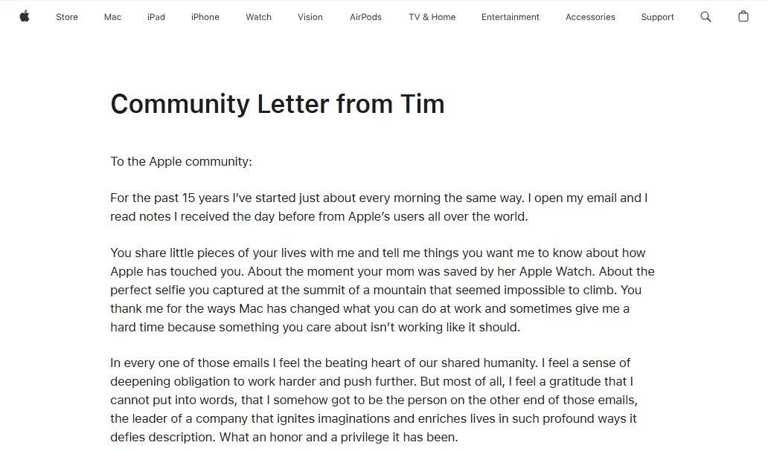The image size is (768, 451).
Task: Open the Accessories page
Action: [x=589, y=17]
